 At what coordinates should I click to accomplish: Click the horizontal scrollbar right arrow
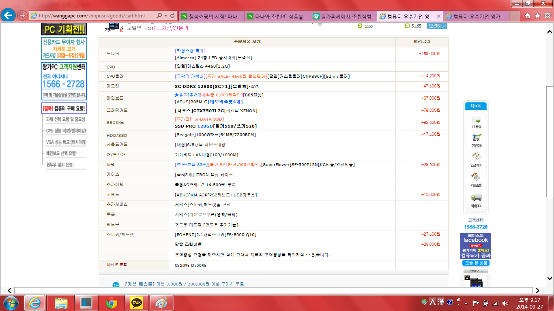pos(537,290)
